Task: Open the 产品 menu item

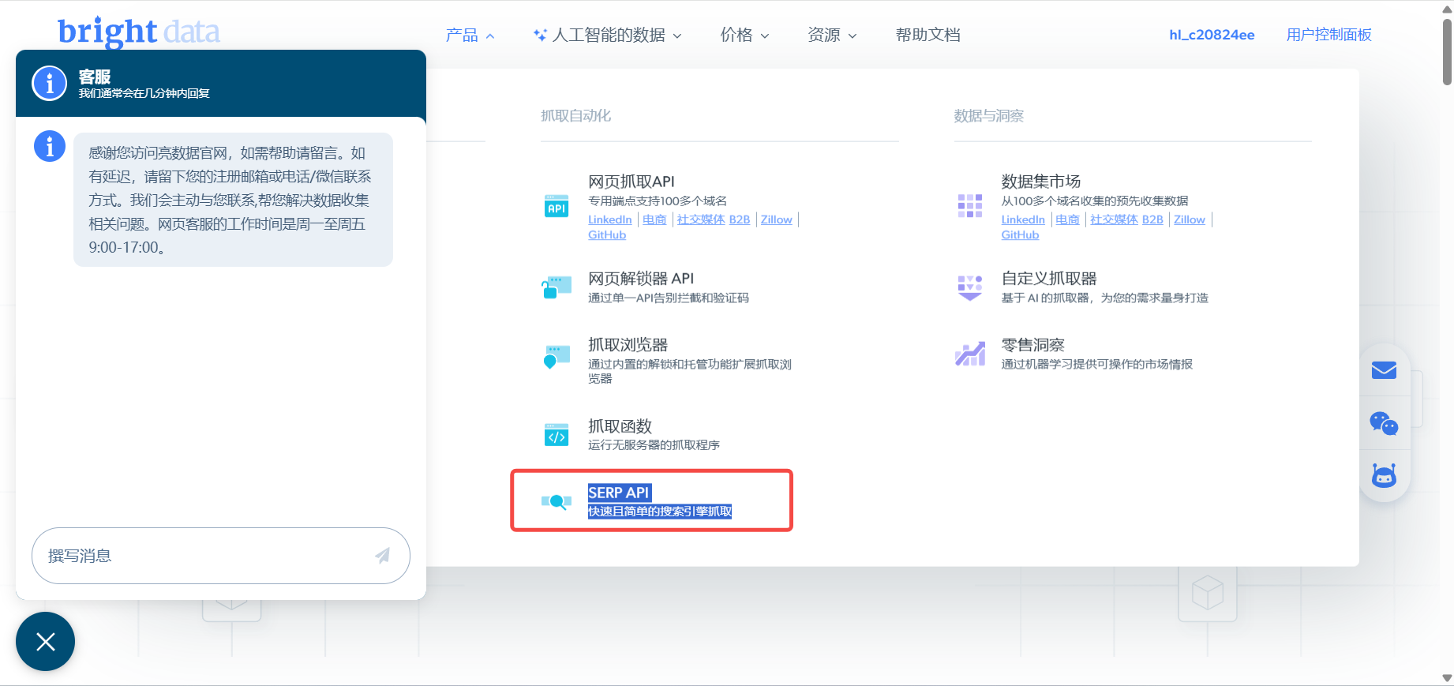Action: [x=462, y=35]
